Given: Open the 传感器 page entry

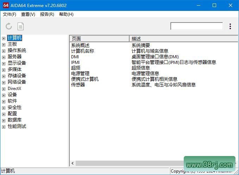Looking at the screenshot, I should 78,85.
